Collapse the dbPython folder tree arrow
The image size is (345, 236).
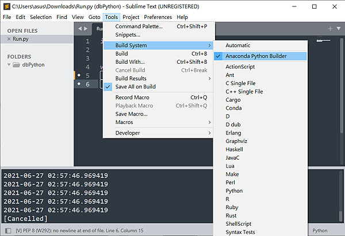point(9,65)
